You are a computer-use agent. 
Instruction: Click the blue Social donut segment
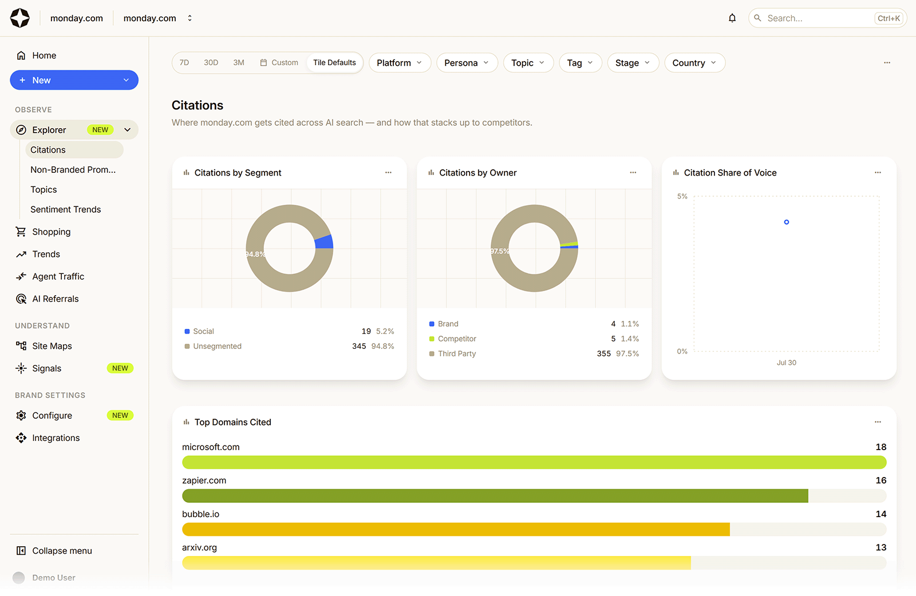pyautogui.click(x=324, y=242)
